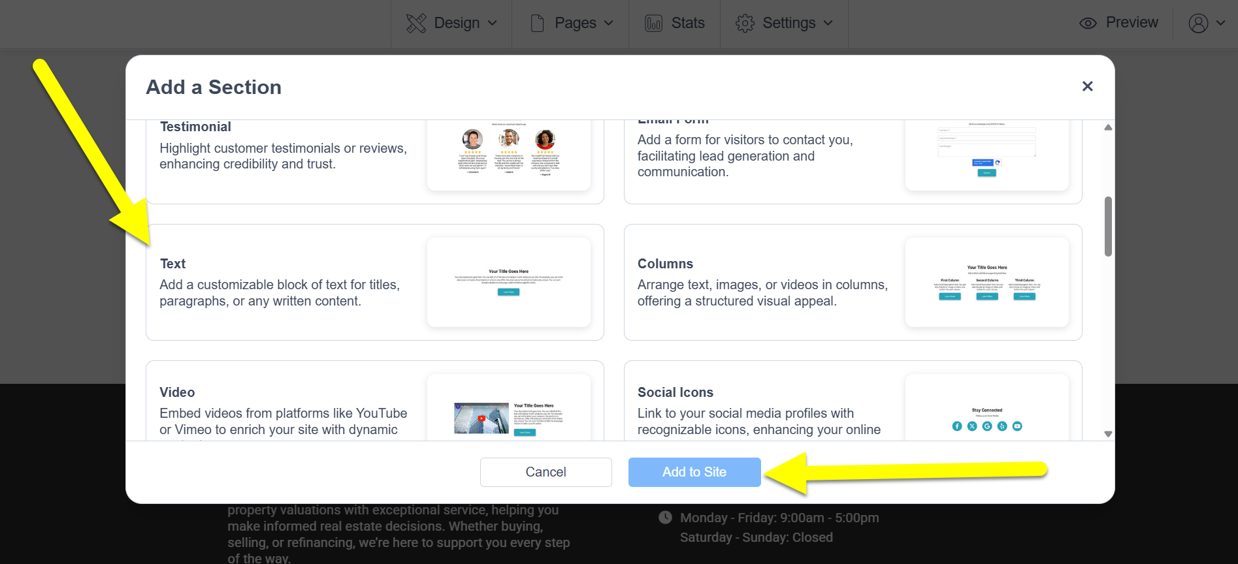Click the Monday - Friday hours text

(x=779, y=518)
